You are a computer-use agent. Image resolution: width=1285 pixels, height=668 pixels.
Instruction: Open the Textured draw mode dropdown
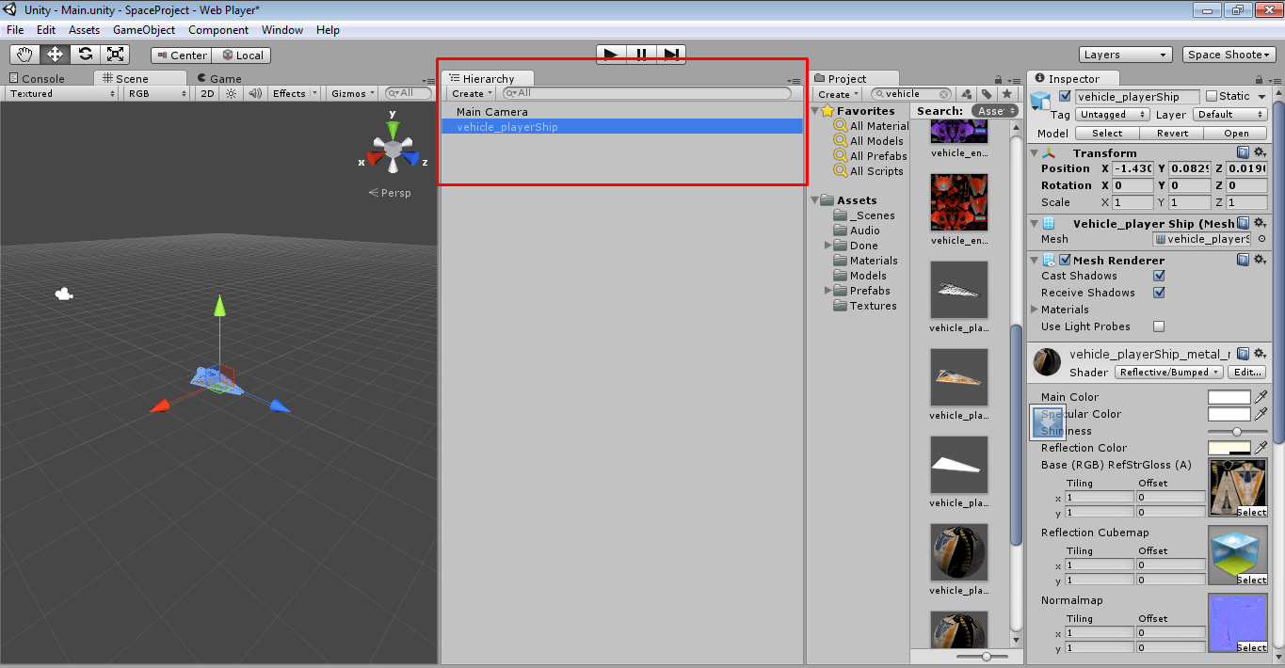tap(62, 93)
